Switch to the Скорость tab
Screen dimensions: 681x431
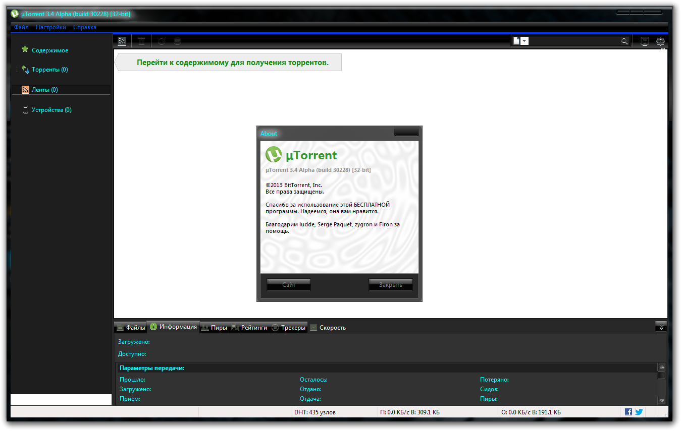(x=328, y=327)
